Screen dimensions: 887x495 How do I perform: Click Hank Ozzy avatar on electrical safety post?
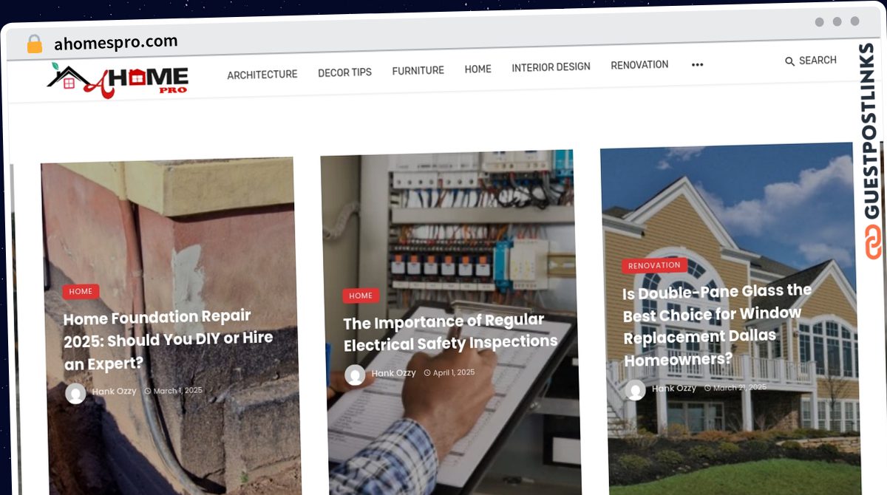tap(355, 375)
